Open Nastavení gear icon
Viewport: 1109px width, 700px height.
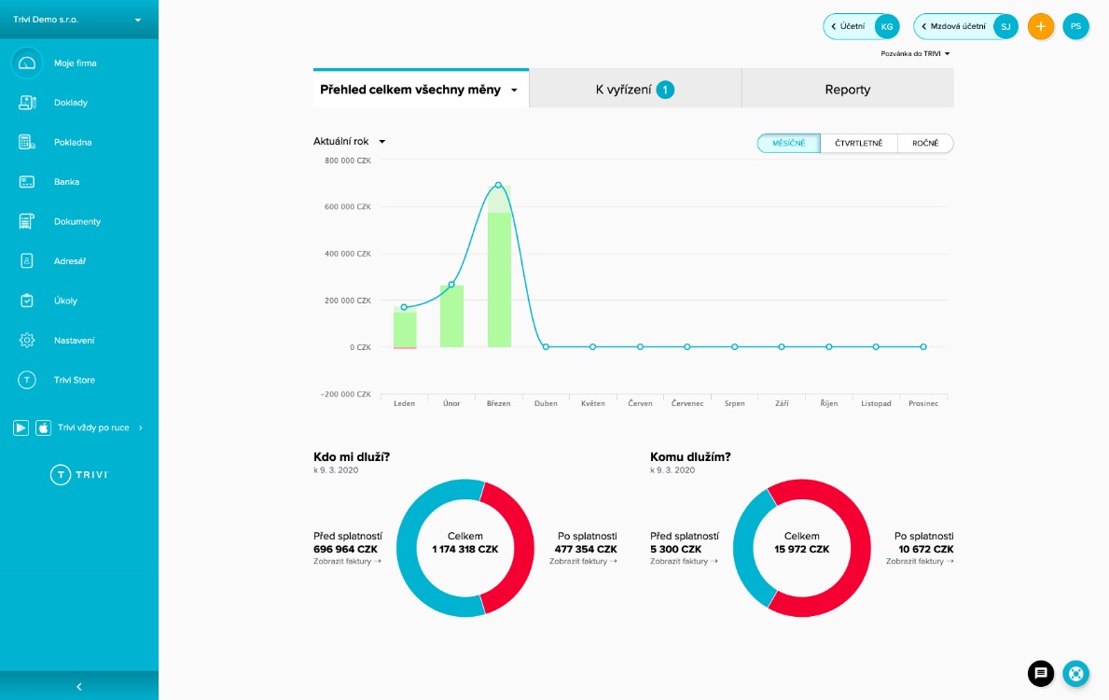(27, 341)
